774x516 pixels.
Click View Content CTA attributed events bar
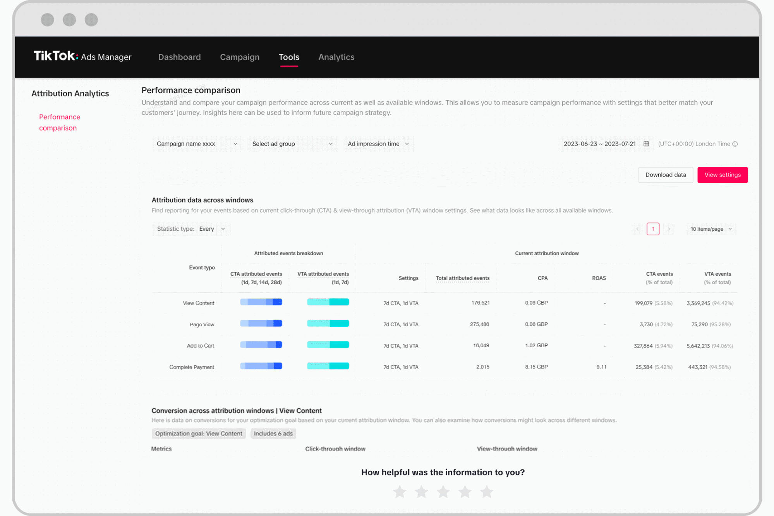point(261,302)
